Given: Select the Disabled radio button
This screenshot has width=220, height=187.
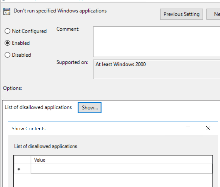Looking at the screenshot, I should [7, 55].
